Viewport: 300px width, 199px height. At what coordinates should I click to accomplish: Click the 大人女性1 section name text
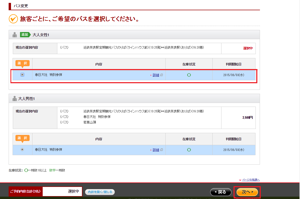pos(41,35)
